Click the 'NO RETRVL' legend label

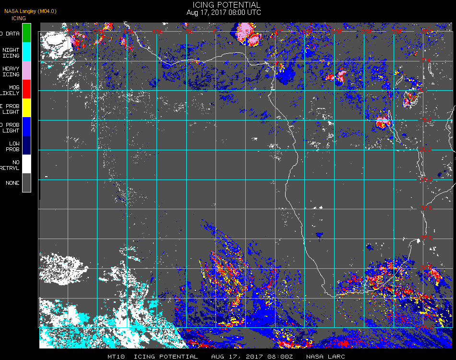click(x=10, y=165)
